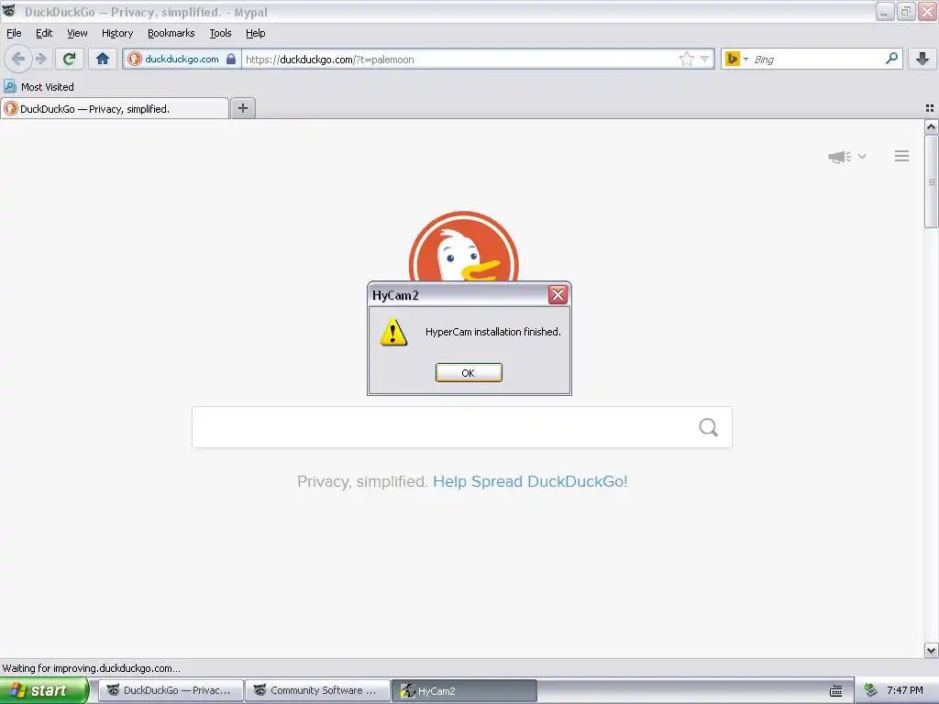Viewport: 939px width, 704px height.
Task: Bookmark this page with the star icon
Action: tap(686, 59)
